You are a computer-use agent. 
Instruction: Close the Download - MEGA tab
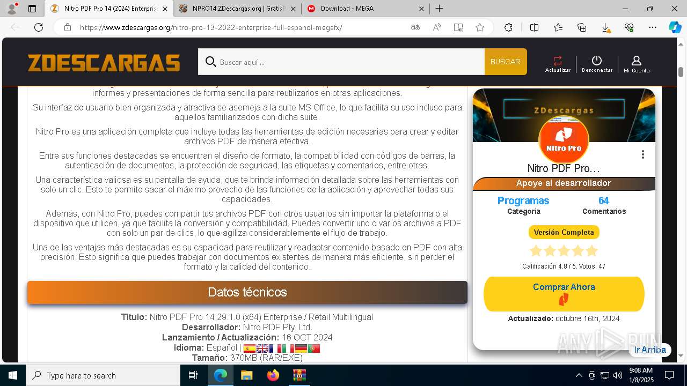click(421, 9)
